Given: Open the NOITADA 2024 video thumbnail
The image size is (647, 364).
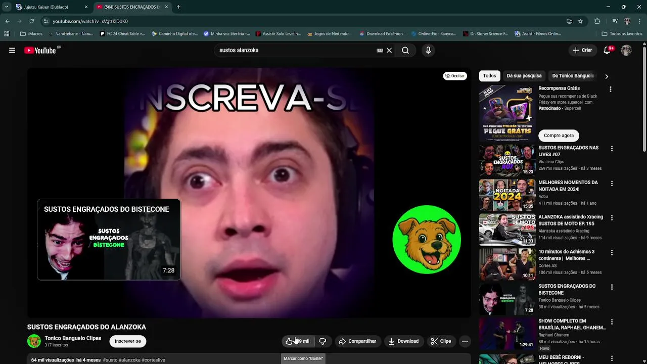Looking at the screenshot, I should (x=507, y=195).
